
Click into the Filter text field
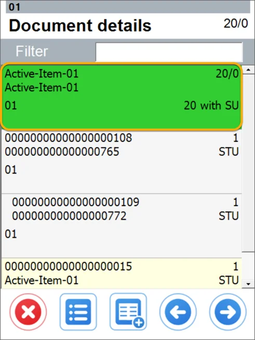pos(169,52)
